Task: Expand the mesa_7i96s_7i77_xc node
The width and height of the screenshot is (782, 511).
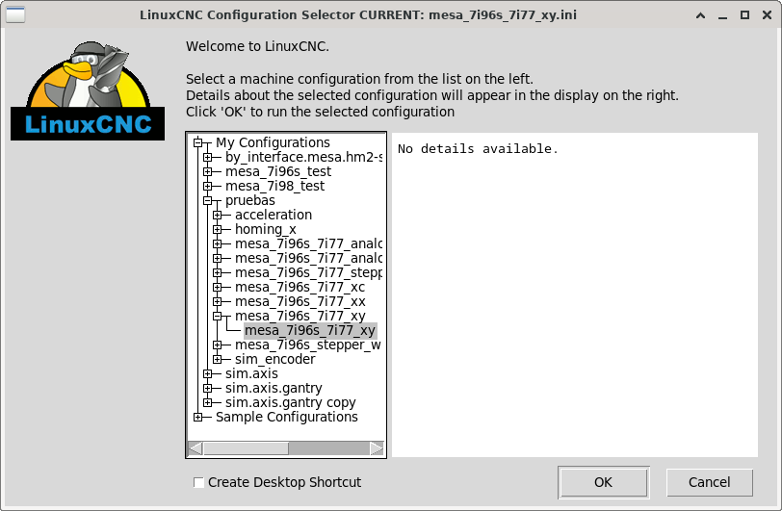Action: pyautogui.click(x=217, y=287)
